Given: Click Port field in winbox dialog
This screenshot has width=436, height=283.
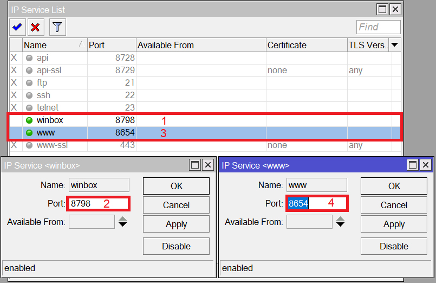Looking at the screenshot, I should (99, 204).
